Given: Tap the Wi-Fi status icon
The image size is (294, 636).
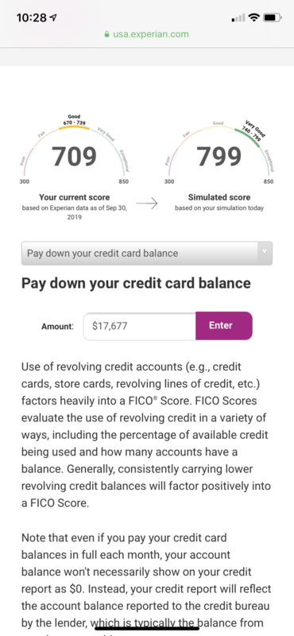Looking at the screenshot, I should (x=254, y=17).
